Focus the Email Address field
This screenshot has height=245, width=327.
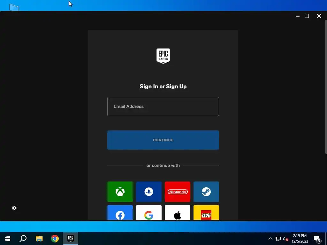coord(163,107)
